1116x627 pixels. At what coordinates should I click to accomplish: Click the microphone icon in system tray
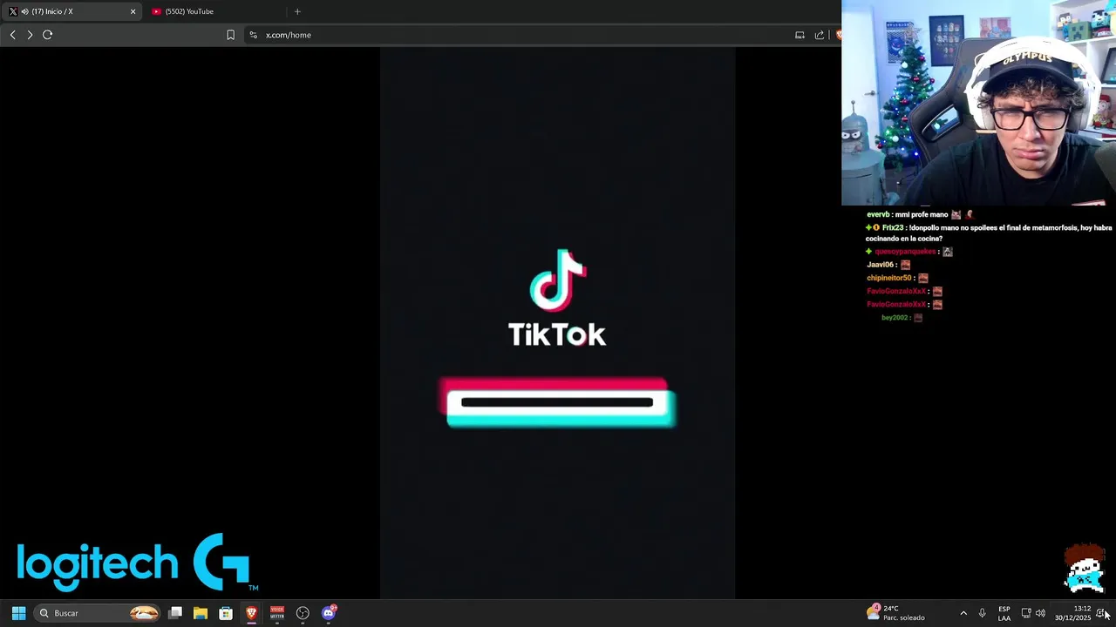[x=982, y=613]
